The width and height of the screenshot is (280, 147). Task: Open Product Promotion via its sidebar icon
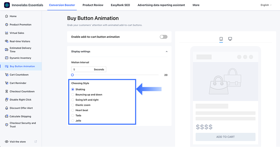click(7, 25)
